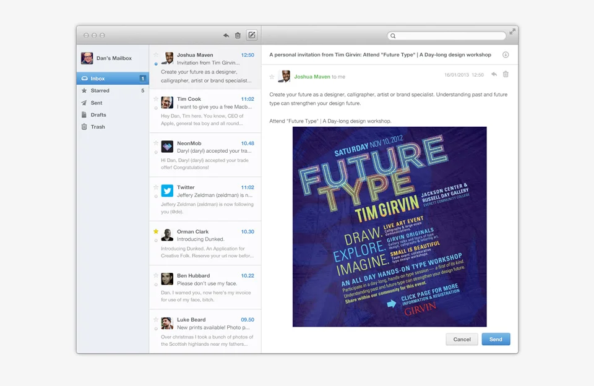
Task: Open the NeonMob trade accepted email
Action: pyautogui.click(x=205, y=155)
